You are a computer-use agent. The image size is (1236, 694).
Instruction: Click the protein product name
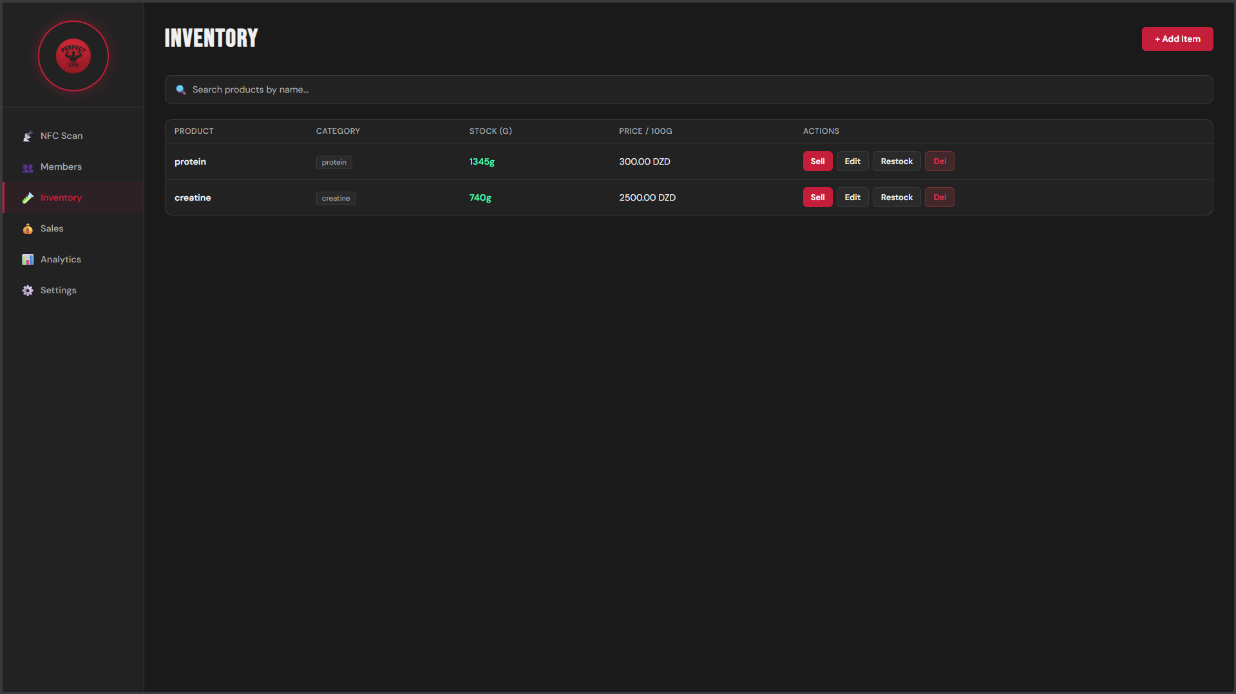(x=190, y=161)
